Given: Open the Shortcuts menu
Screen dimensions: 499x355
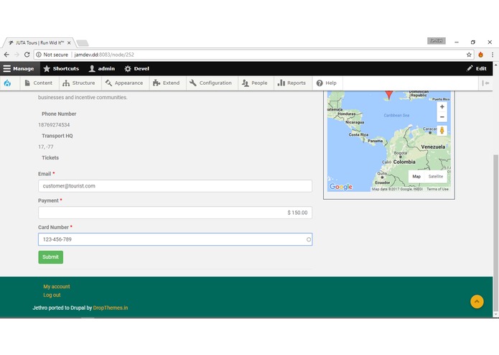Looking at the screenshot, I should point(61,68).
